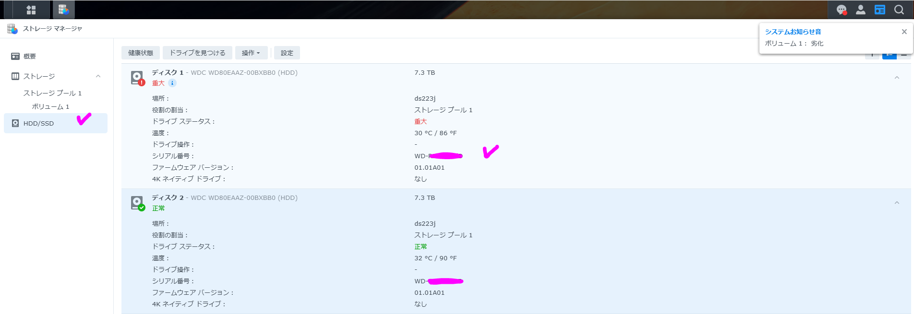
Task: Click the info icon beside 重大 status
Action: [x=172, y=83]
